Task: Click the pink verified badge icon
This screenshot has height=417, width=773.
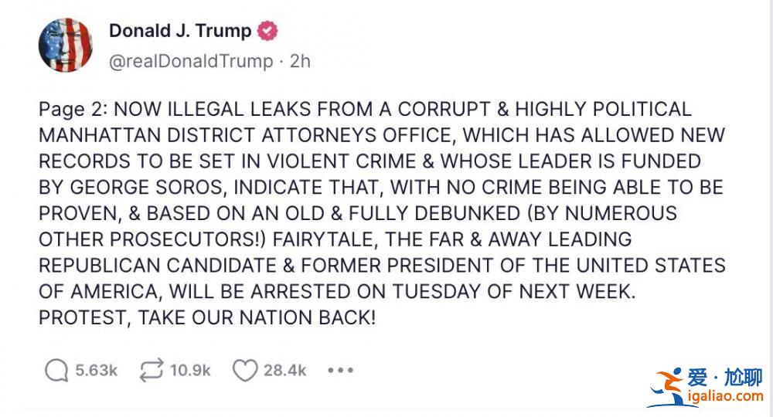Action: pyautogui.click(x=267, y=31)
